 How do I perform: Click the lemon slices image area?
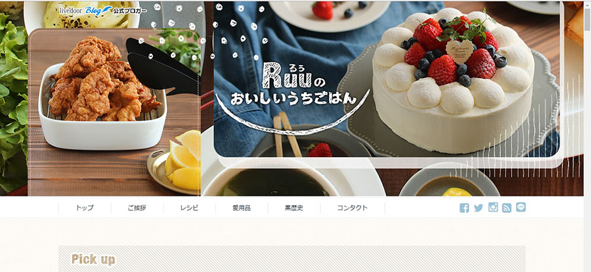184,160
